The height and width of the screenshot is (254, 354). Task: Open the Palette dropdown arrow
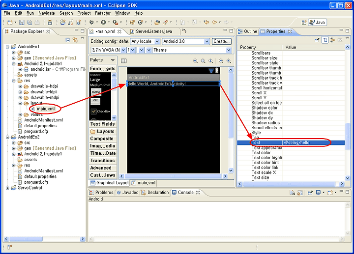[113, 60]
